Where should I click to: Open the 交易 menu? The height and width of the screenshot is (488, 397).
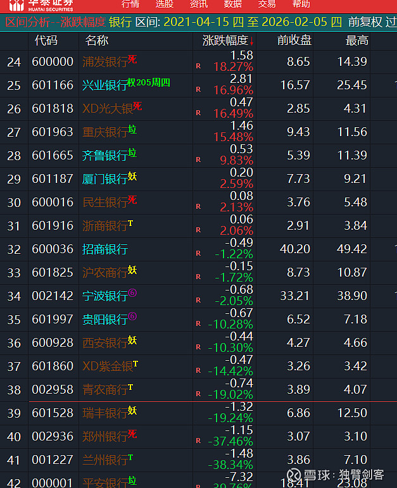point(267,4)
